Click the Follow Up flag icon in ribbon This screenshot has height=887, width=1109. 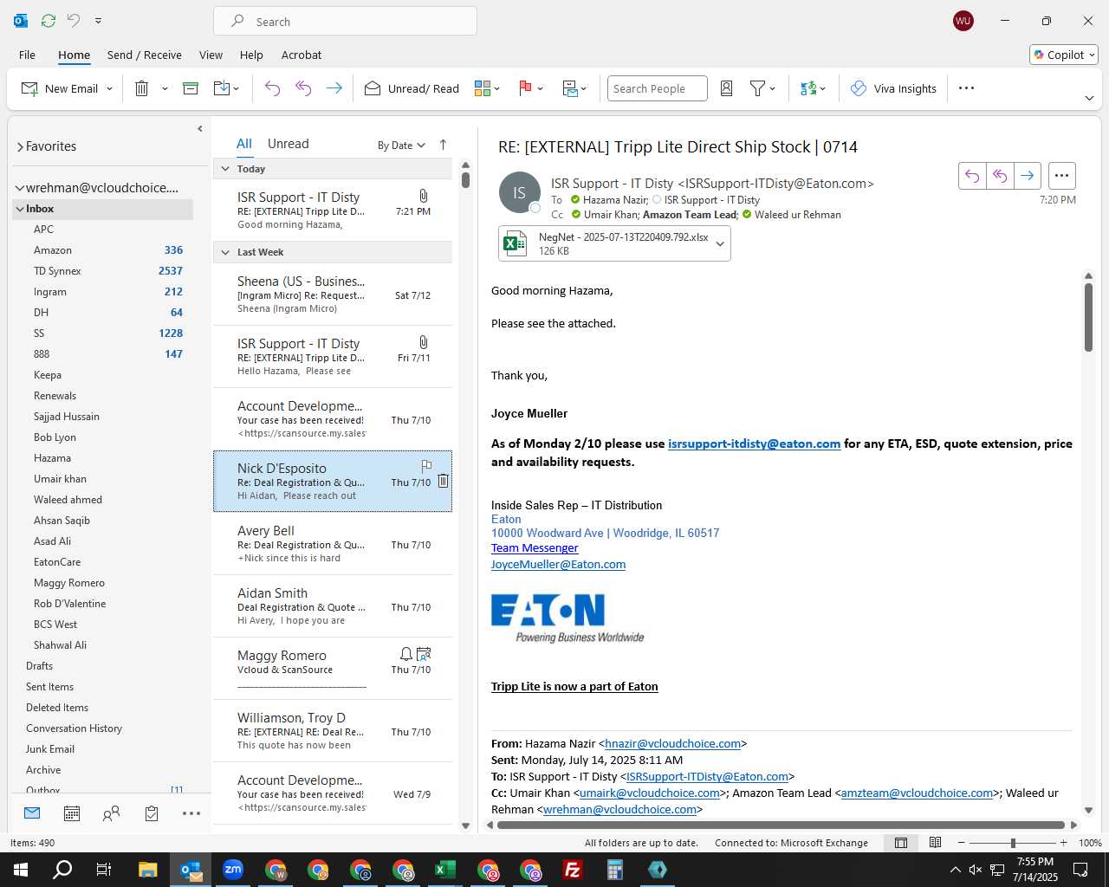coord(525,88)
